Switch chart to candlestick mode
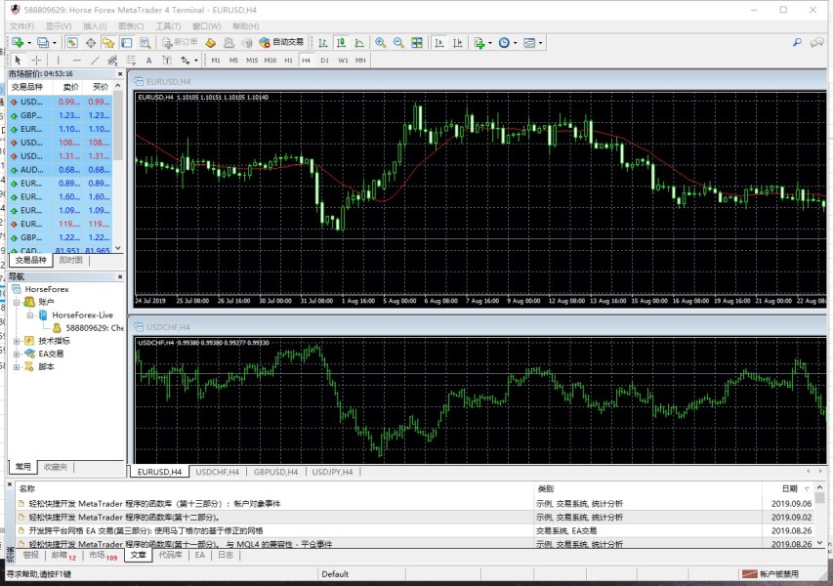This screenshot has height=586, width=833. click(x=342, y=43)
